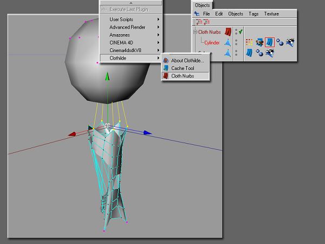Screen dimensions: 325x244
Task: Choose Cloth Nurbs from Clothilde submenu
Action: [x=183, y=76]
